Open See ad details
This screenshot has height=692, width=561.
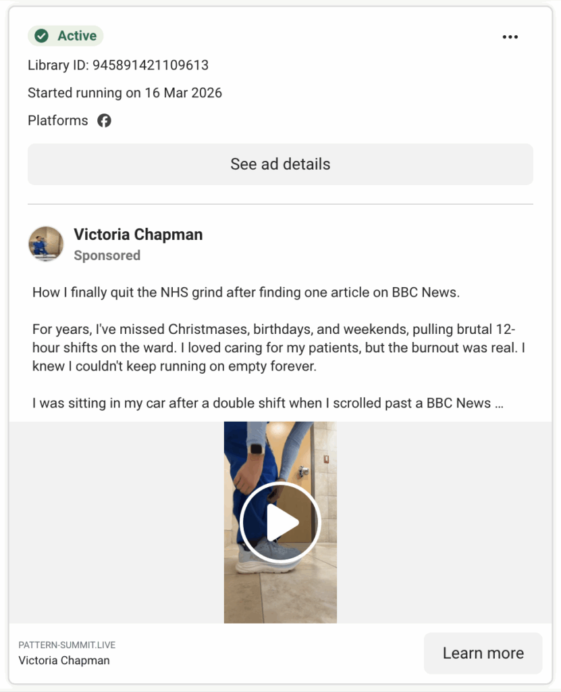[x=280, y=164]
